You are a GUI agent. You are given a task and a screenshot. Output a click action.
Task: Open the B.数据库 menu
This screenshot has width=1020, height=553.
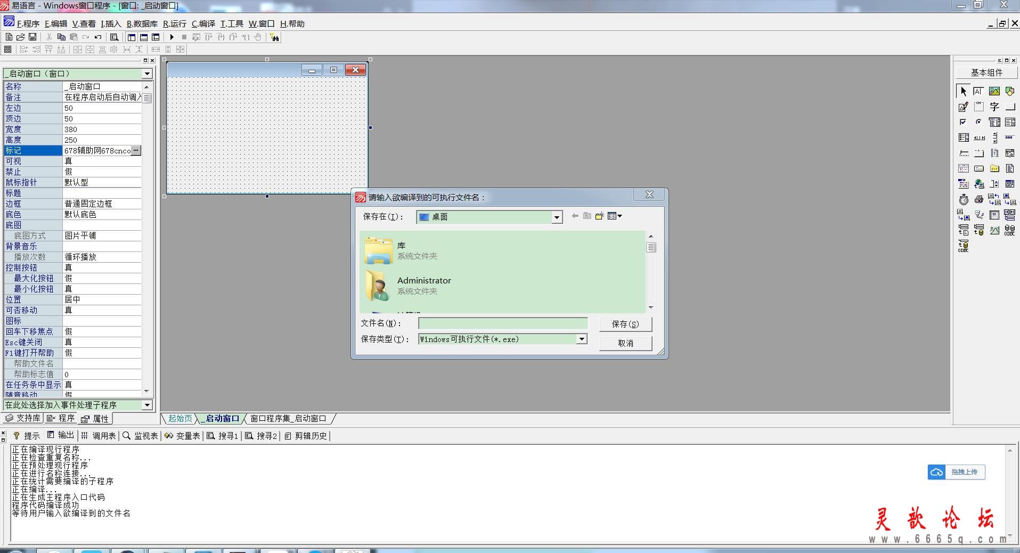coord(142,23)
